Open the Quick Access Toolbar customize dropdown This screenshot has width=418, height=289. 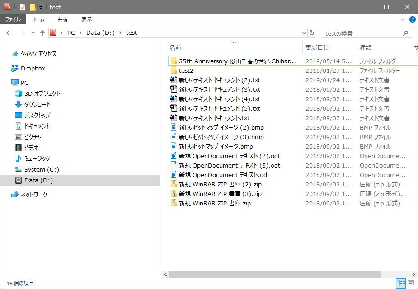[x=41, y=8]
